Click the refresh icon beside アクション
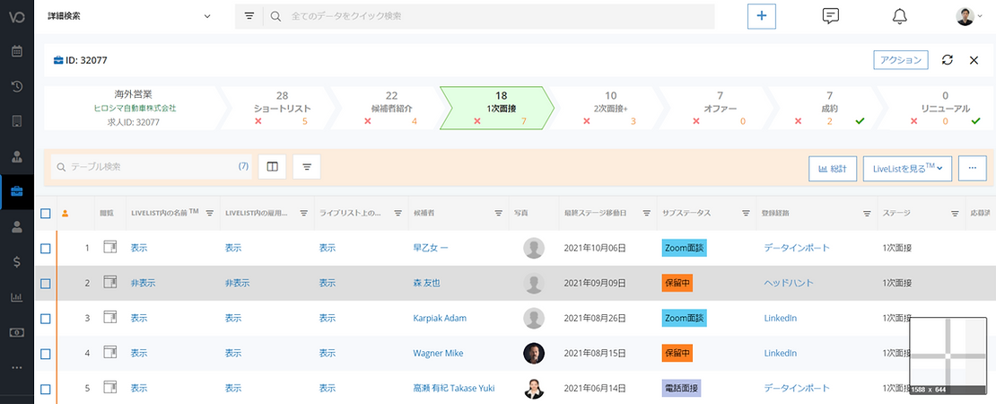 (947, 60)
